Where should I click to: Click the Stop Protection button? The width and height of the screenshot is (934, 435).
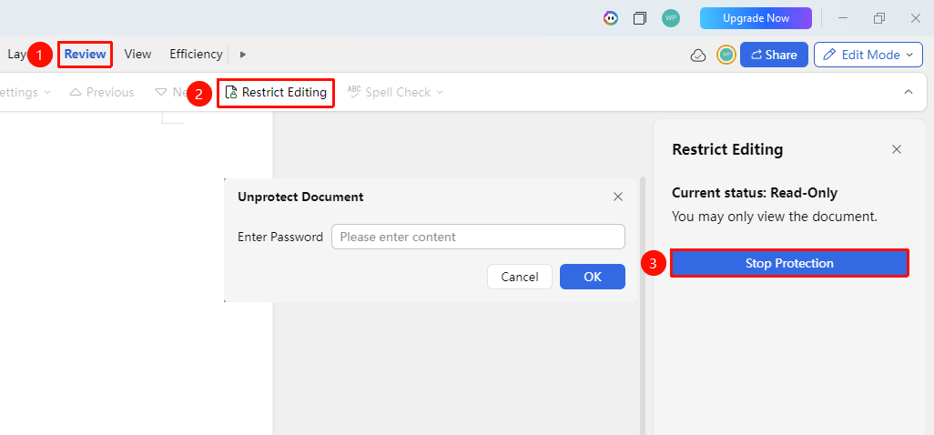789,263
